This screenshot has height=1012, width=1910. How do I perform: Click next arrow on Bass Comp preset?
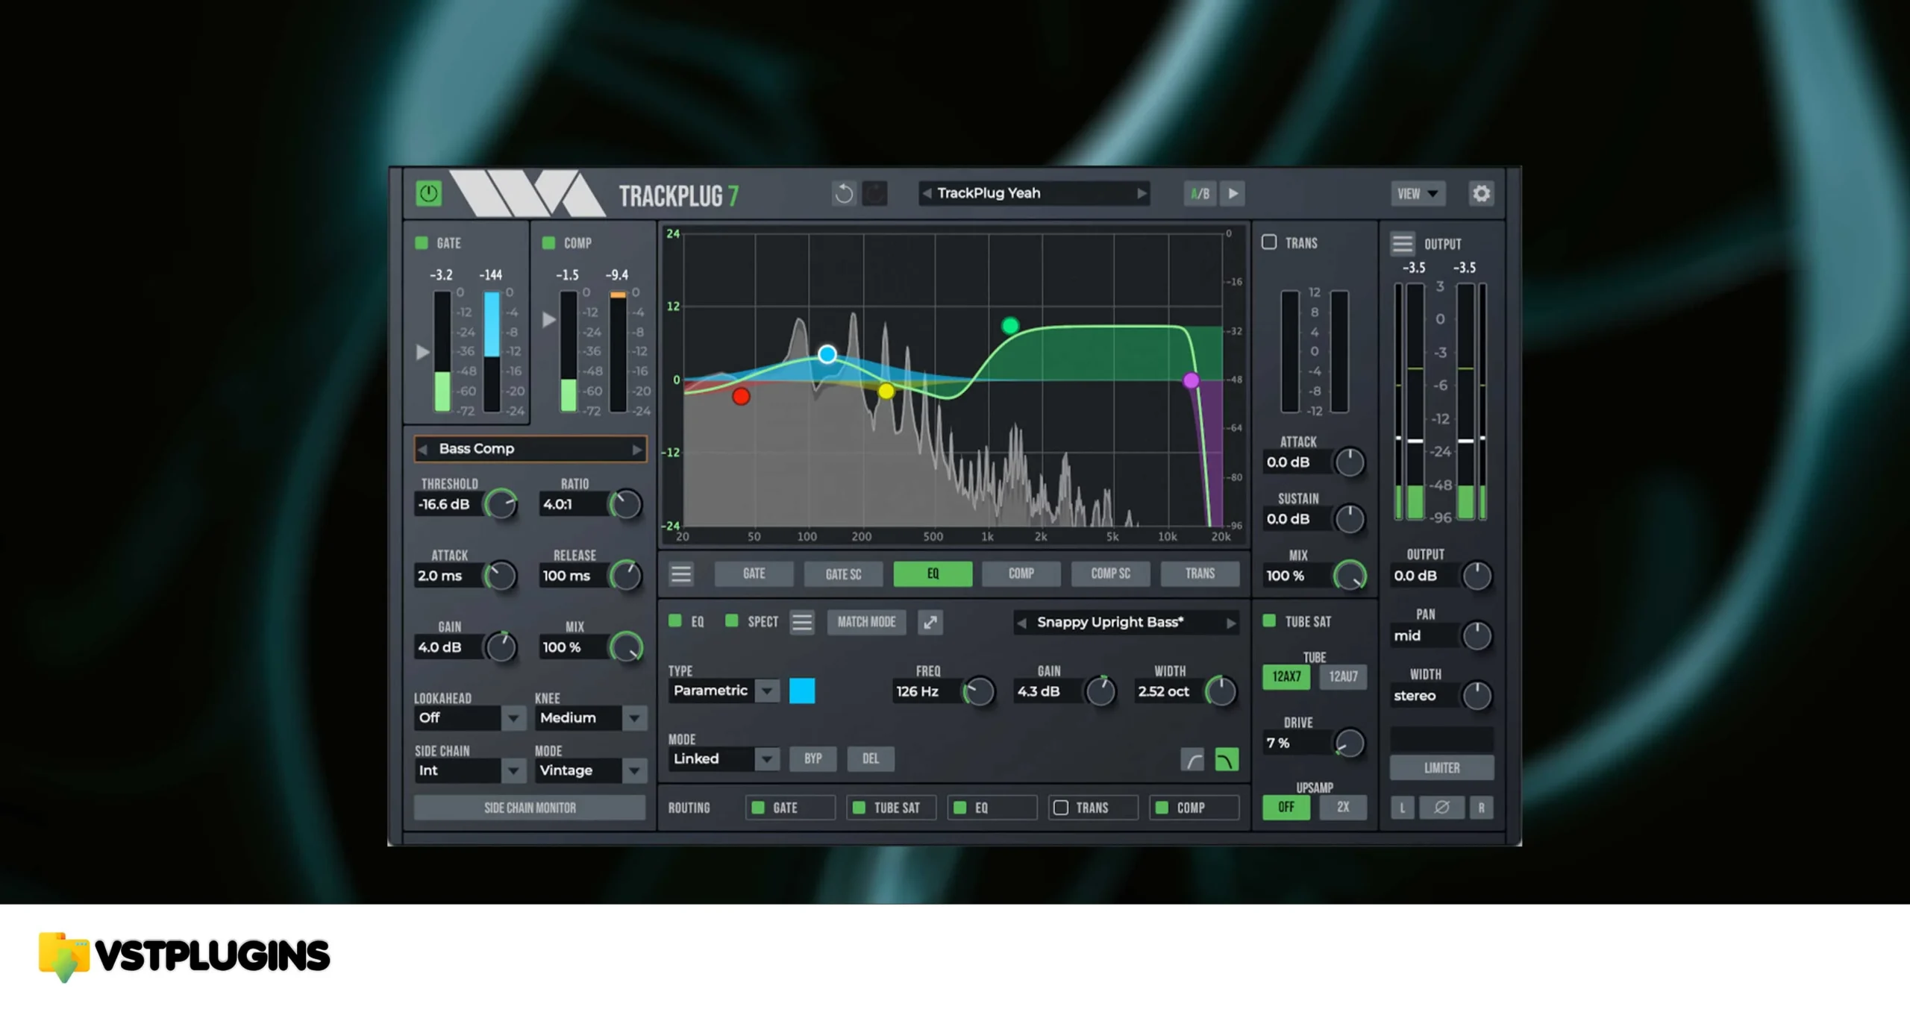tap(636, 450)
